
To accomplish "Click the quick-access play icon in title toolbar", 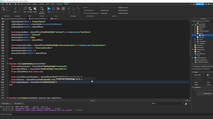I will click(x=16, y=4).
